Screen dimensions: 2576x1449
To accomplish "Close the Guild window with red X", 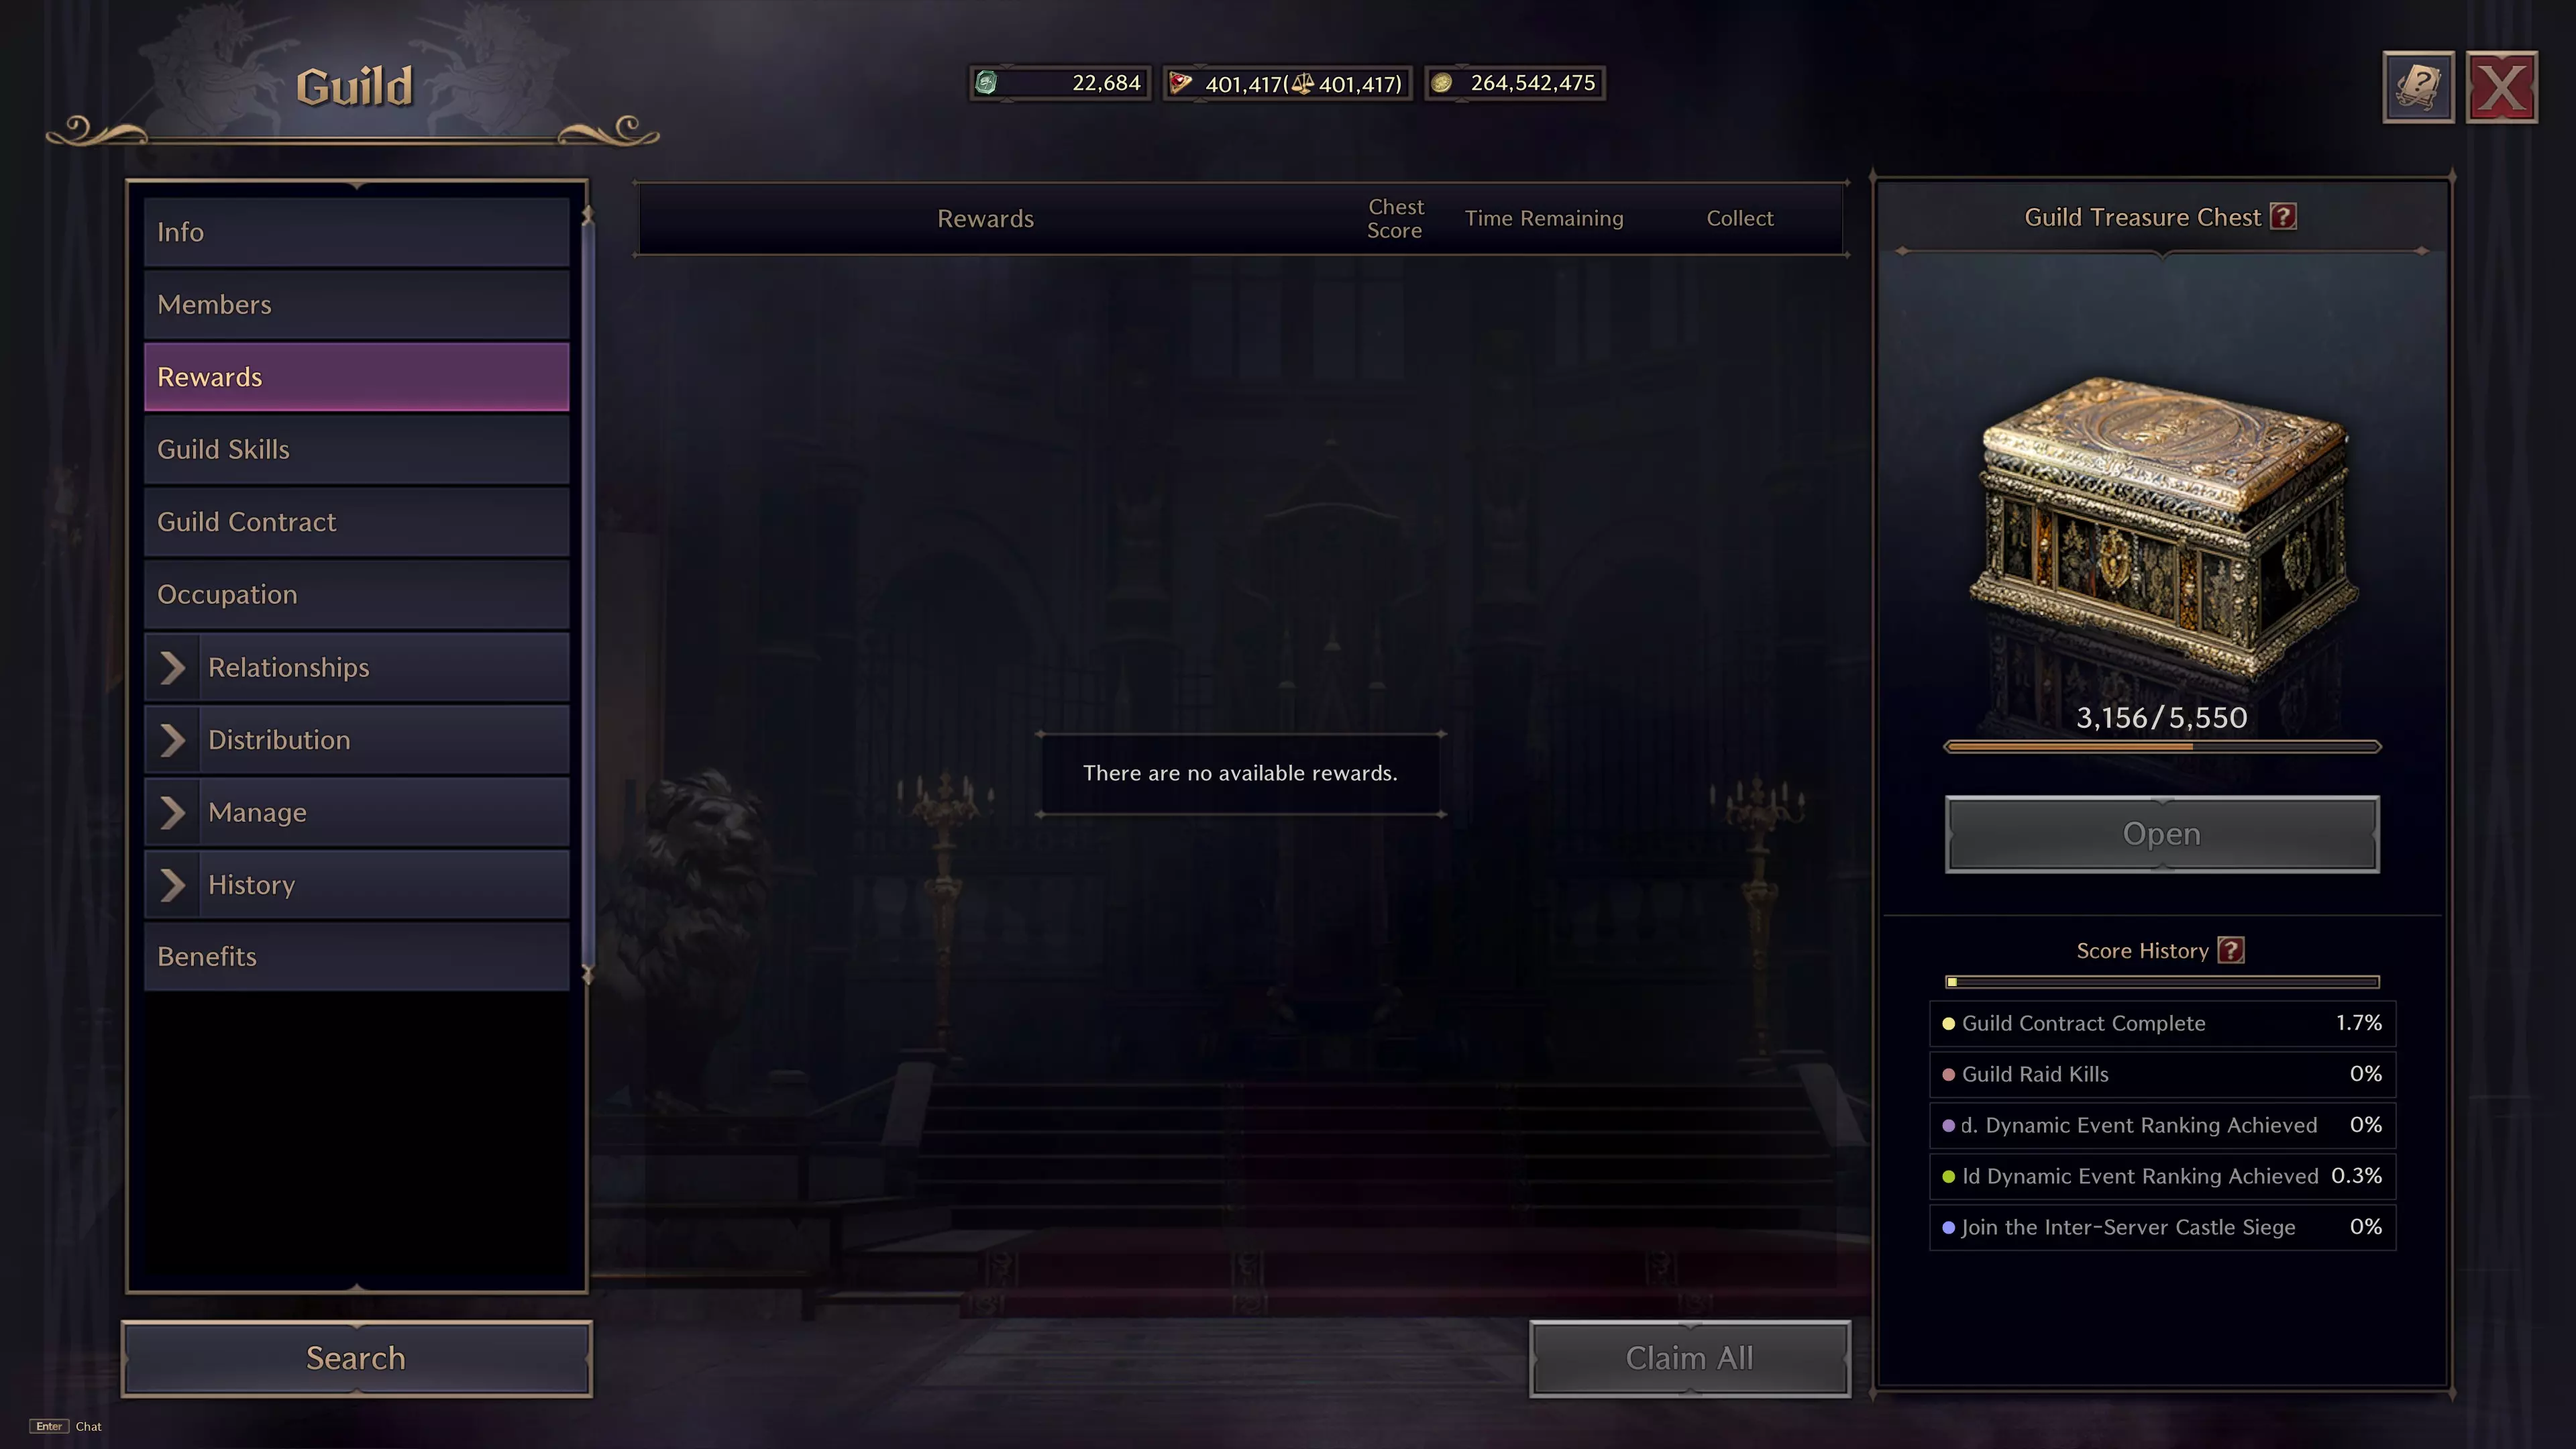I will (2502, 87).
